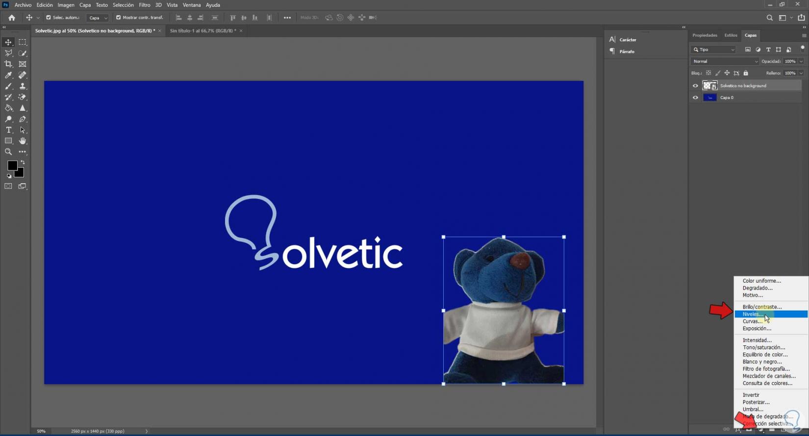Select the Dodge tool
The width and height of the screenshot is (809, 436).
coord(8,119)
